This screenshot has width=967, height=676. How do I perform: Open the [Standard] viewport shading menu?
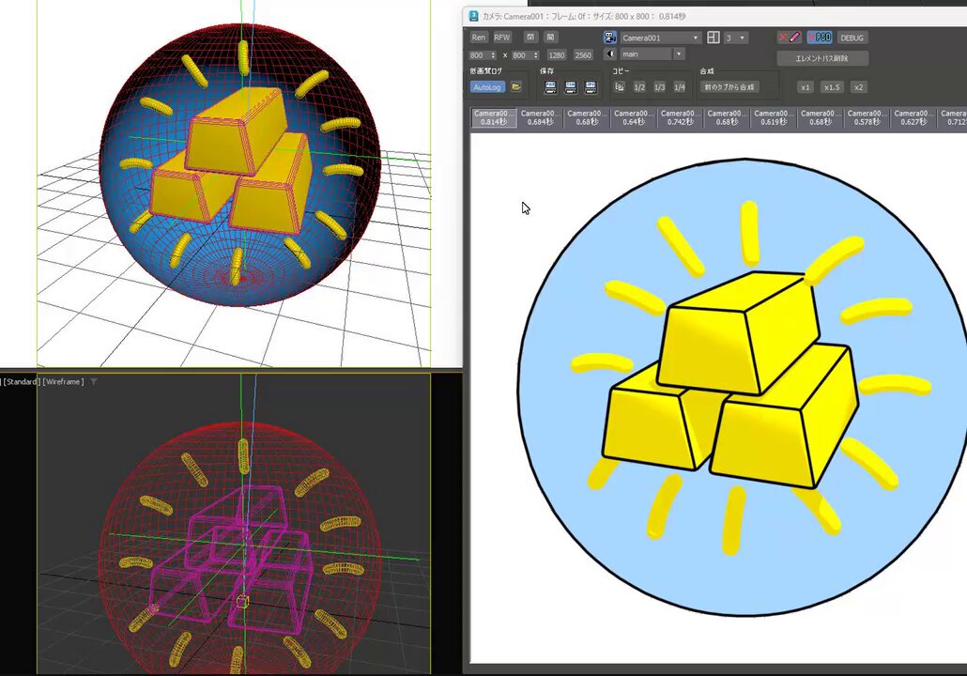coord(22,382)
